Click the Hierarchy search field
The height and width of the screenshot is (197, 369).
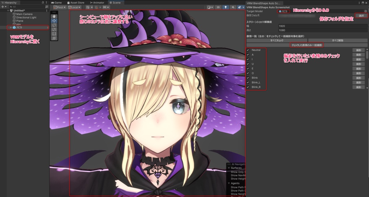[26, 7]
